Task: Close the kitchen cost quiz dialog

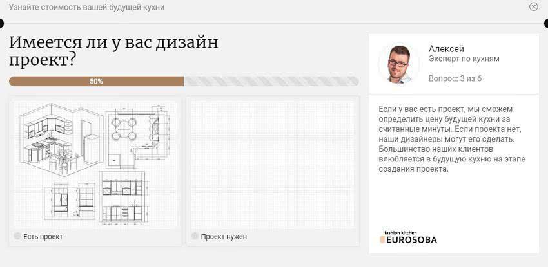Action: tap(533, 7)
